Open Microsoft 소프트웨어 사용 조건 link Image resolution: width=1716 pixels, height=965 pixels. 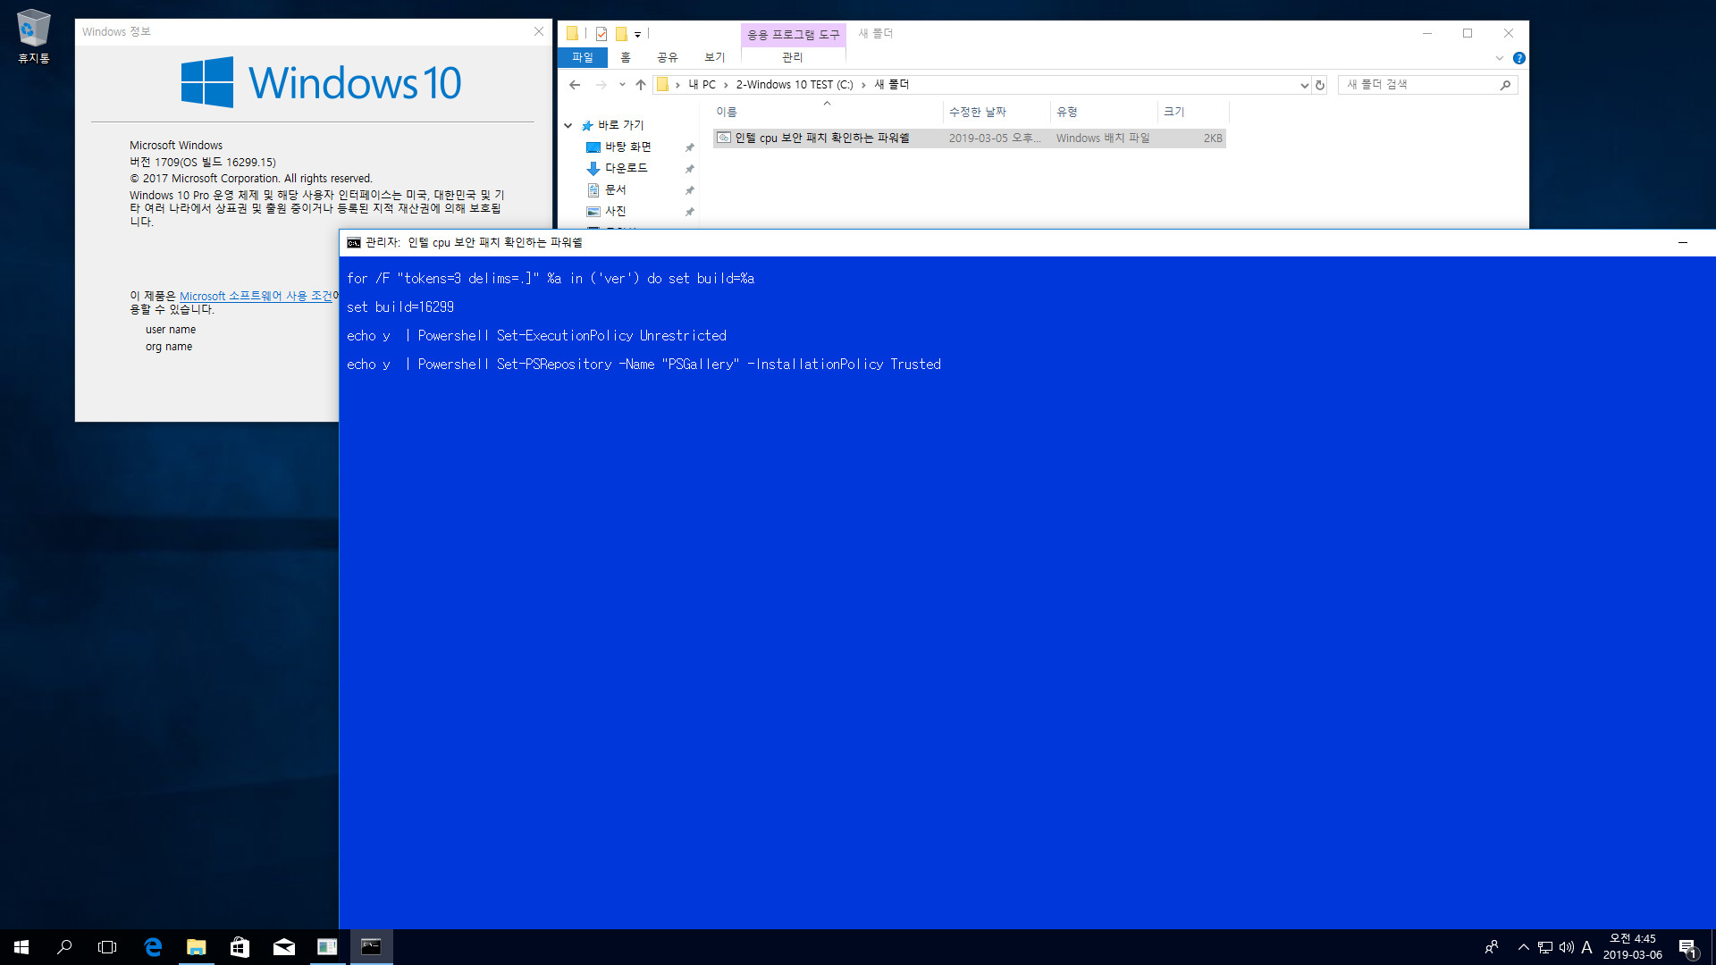(x=256, y=296)
